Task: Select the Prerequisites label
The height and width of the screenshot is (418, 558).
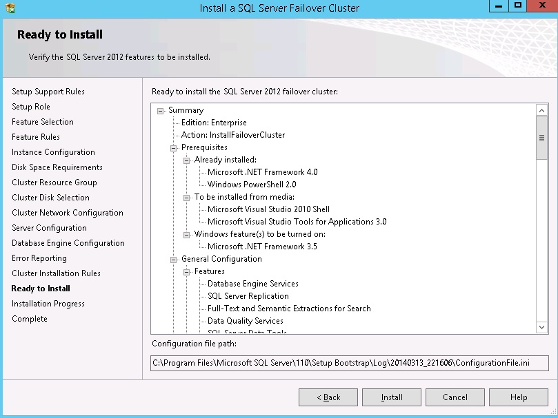Action: [204, 147]
